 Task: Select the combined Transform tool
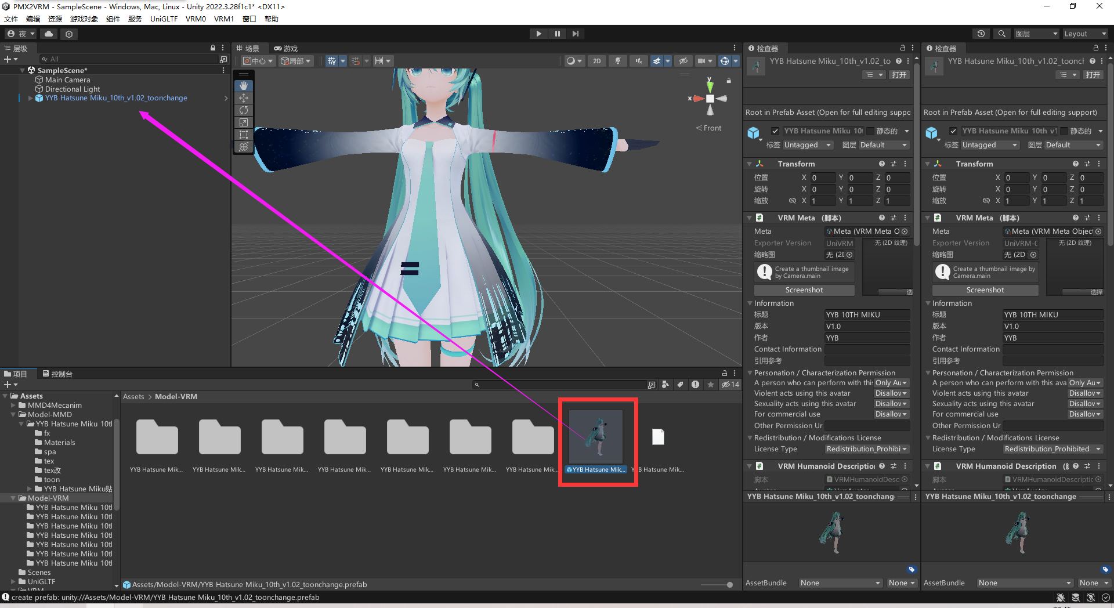tap(244, 147)
